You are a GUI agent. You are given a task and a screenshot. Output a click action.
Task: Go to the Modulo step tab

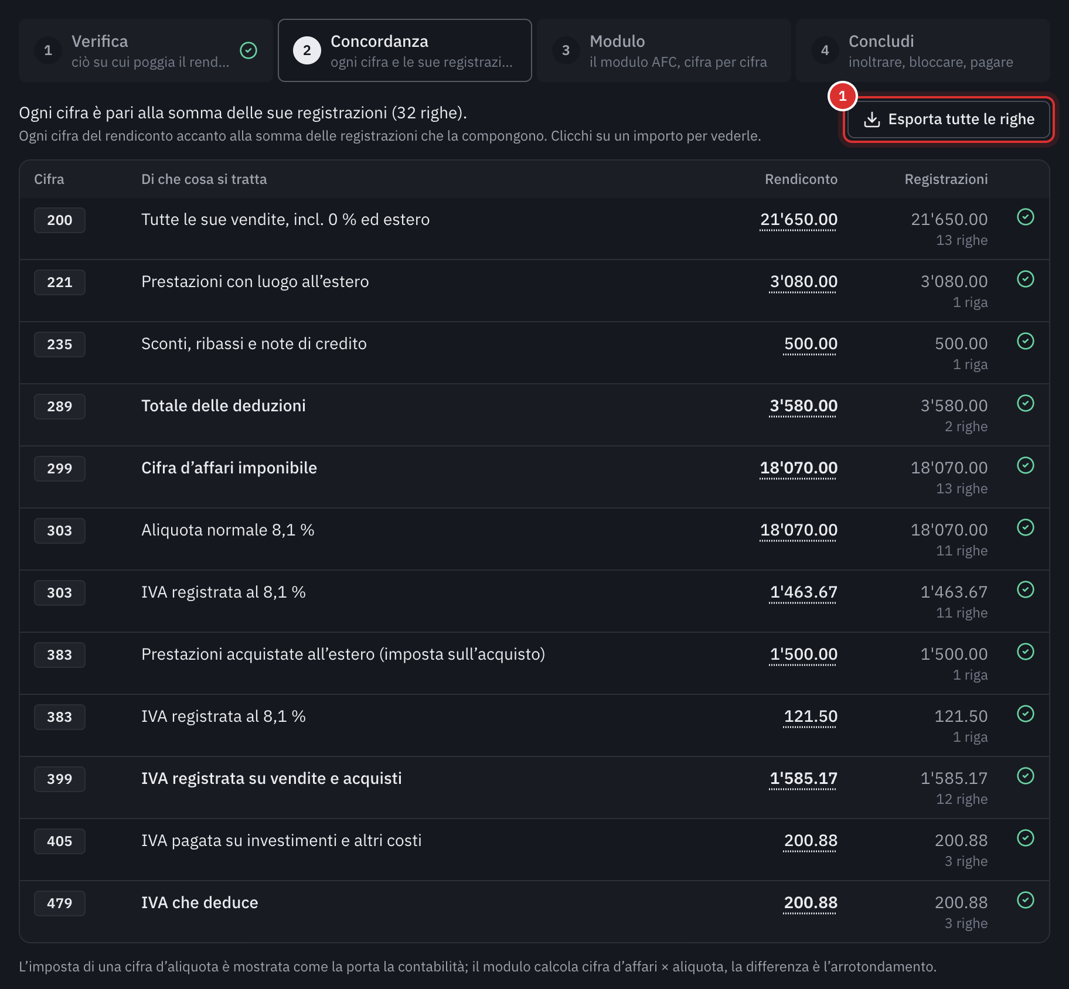point(664,50)
